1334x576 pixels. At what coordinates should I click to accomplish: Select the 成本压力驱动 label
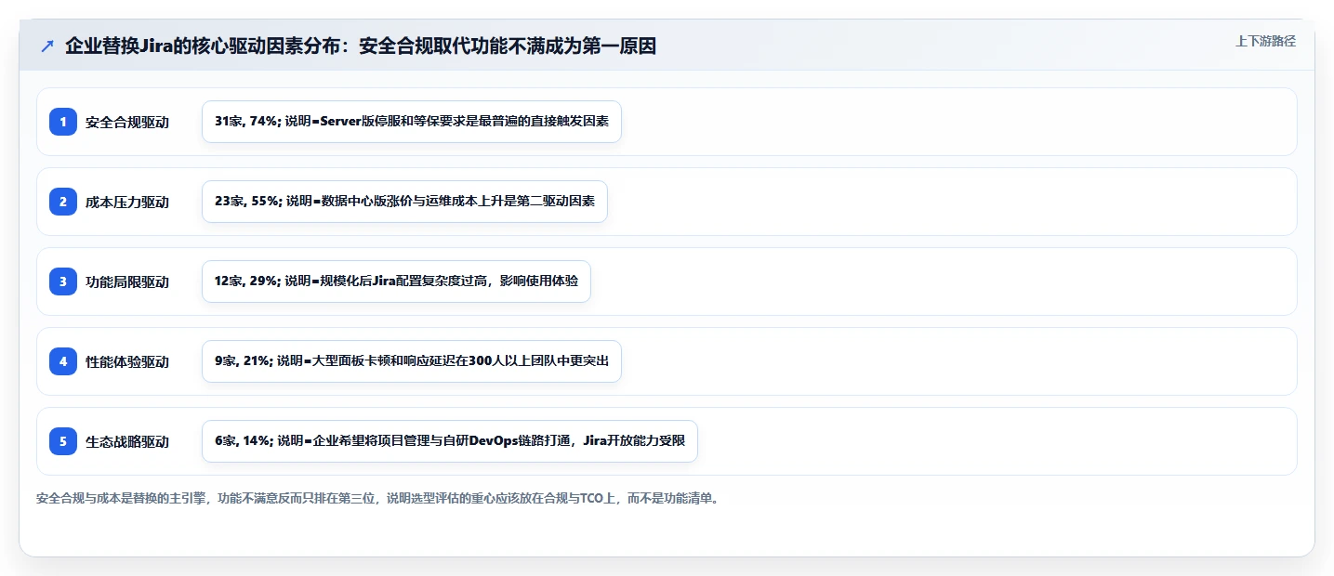pyautogui.click(x=127, y=203)
